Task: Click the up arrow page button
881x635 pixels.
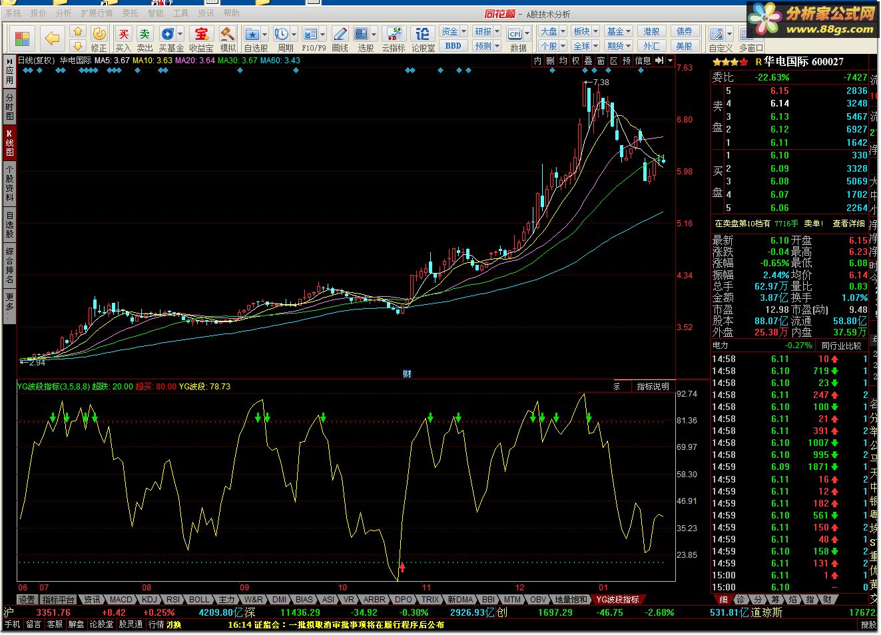Action: 78,32
